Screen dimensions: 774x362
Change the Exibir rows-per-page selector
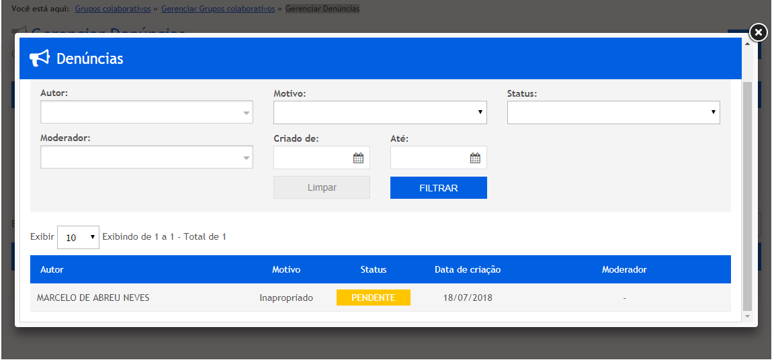[x=78, y=237]
